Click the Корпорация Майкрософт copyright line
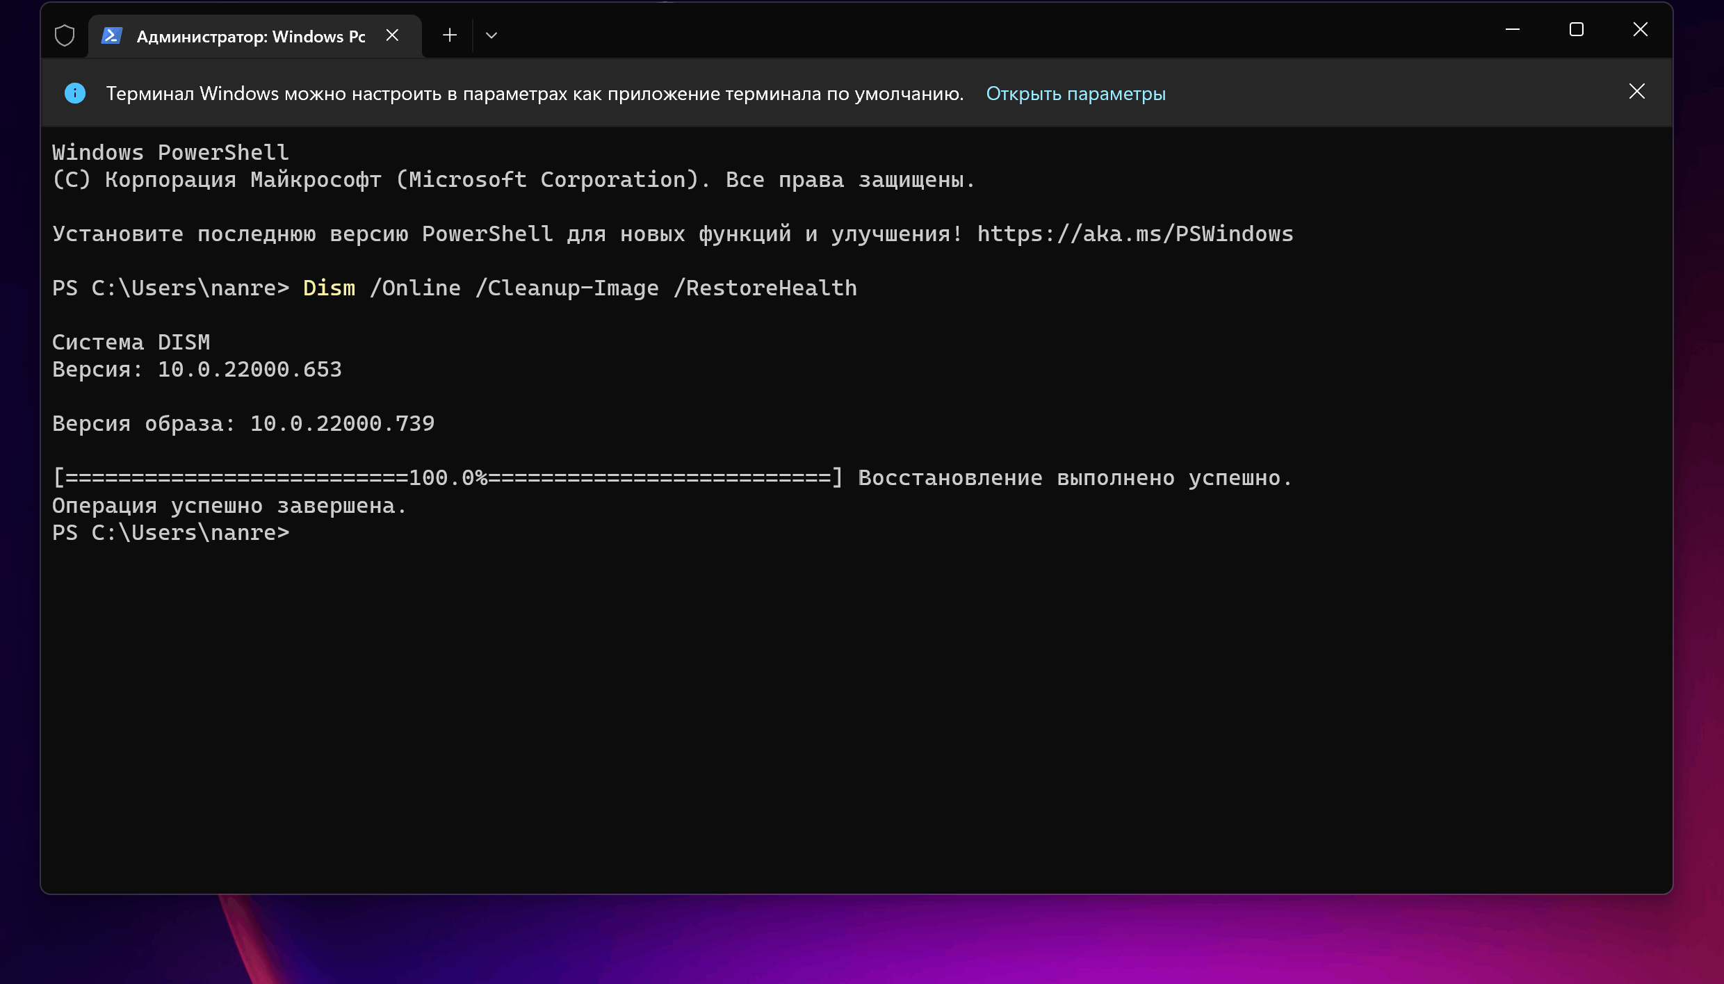 coord(514,180)
